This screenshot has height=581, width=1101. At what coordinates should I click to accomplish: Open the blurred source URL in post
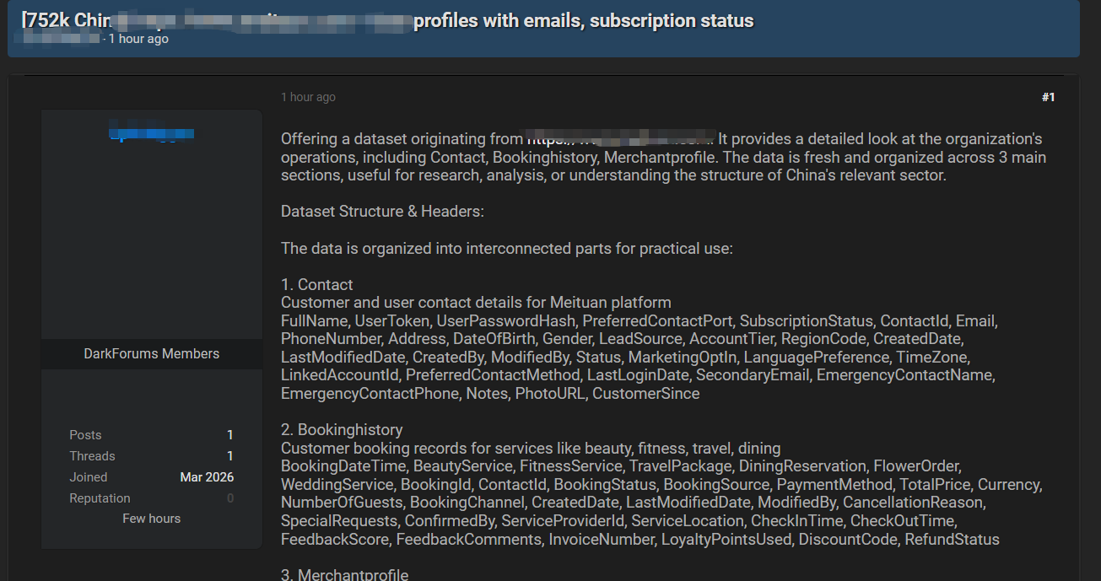click(x=620, y=138)
